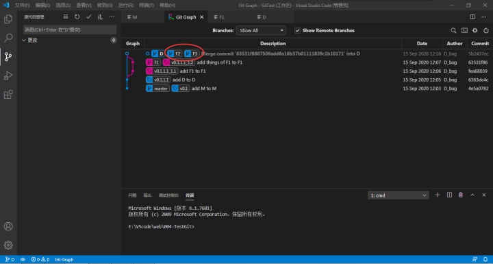Click the Date column header
Viewport: 493px width, 264px height.
coord(422,43)
